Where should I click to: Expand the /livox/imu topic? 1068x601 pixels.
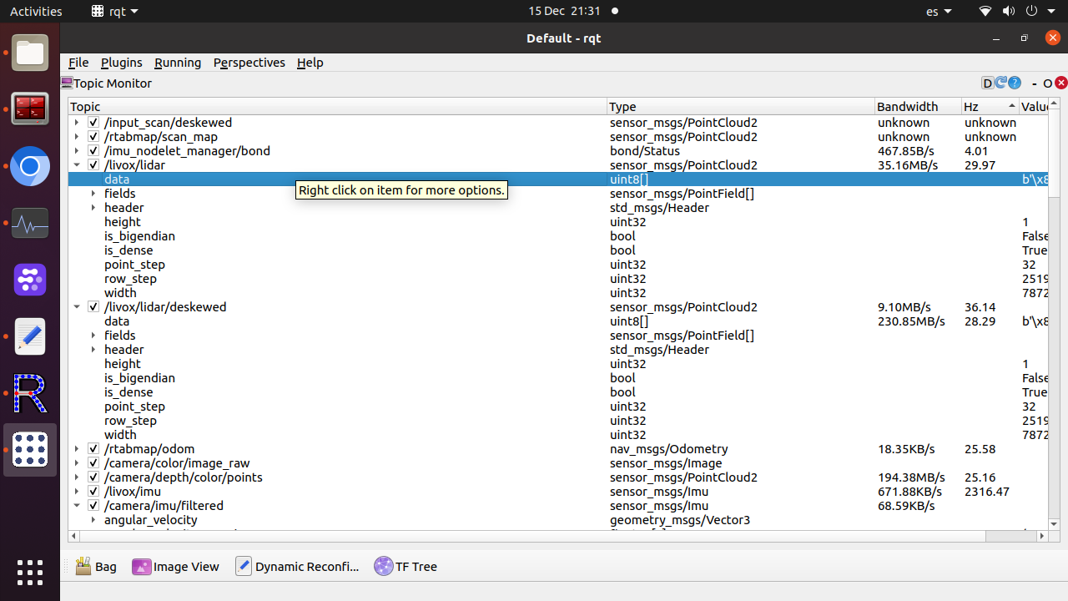coord(77,492)
